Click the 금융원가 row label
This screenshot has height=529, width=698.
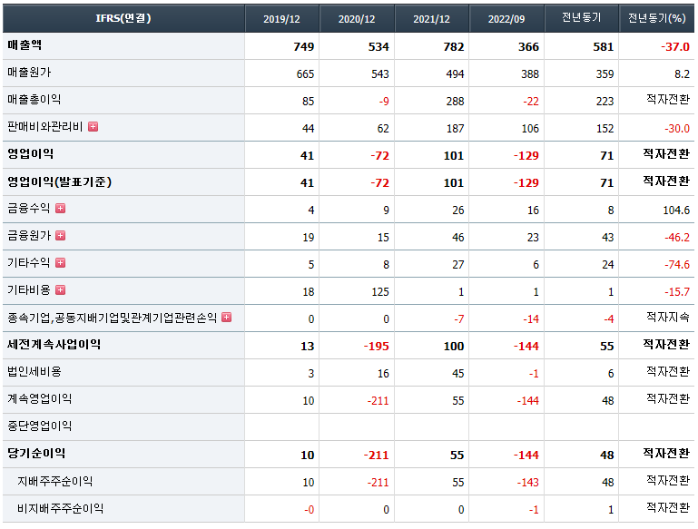[x=29, y=235]
